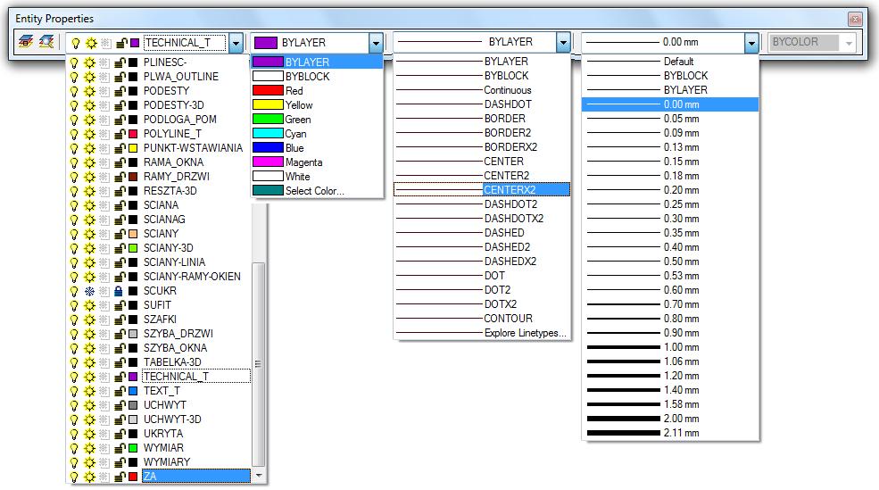Viewport: 879px width, 490px height.
Task: Choose Cyan in the color list
Action: click(318, 134)
